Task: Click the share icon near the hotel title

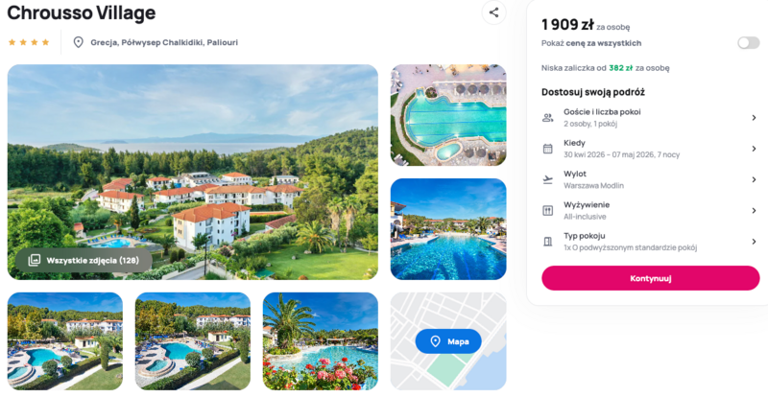Action: [x=493, y=12]
